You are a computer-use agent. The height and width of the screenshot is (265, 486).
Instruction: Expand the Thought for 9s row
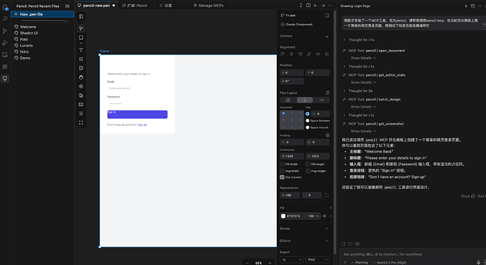[358, 91]
